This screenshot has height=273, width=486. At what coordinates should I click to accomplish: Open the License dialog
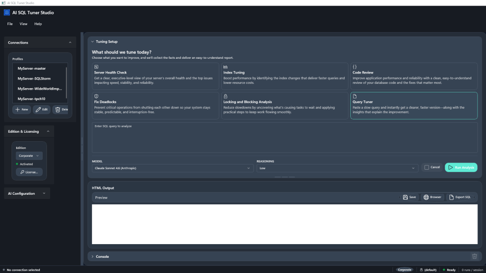pos(29,172)
